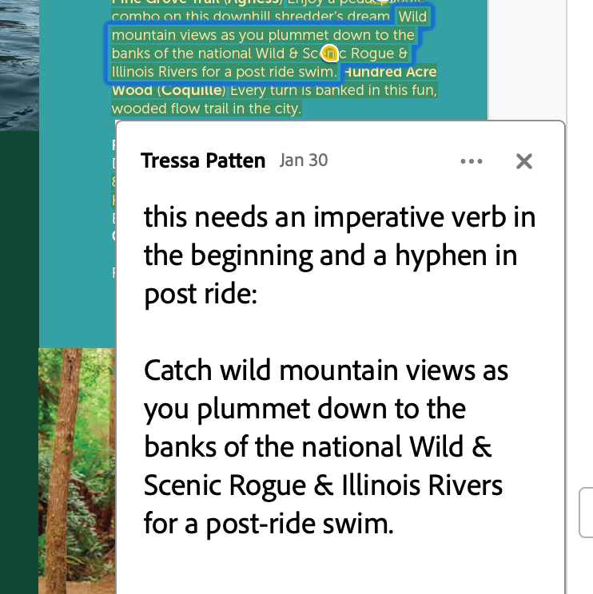This screenshot has width=593, height=594.
Task: Click the author name Tressa Patten
Action: coord(203,160)
